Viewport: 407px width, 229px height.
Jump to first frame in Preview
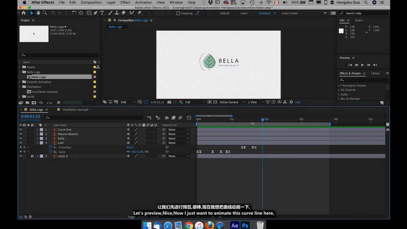[350, 65]
